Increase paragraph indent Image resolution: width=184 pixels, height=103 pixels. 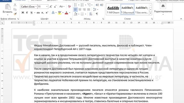click(x=102, y=5)
